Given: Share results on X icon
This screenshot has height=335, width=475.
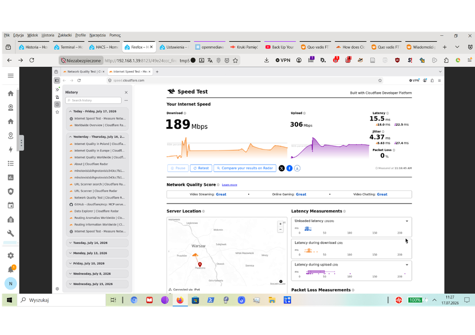Looking at the screenshot, I should (282, 168).
